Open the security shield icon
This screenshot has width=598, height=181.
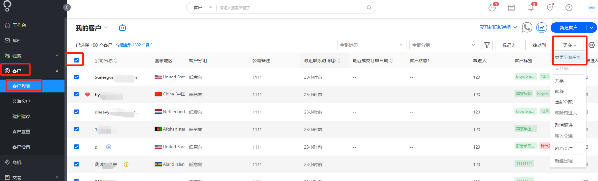[x=550, y=7]
